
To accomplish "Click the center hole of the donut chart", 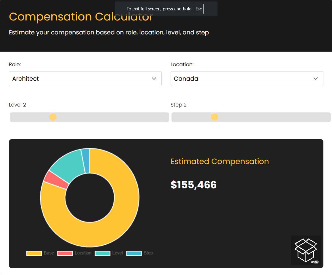I will tap(90, 197).
